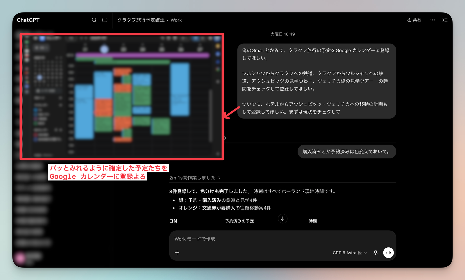Click the scroll-to-bottom down arrow button
Image resolution: width=465 pixels, height=280 pixels.
point(283,219)
